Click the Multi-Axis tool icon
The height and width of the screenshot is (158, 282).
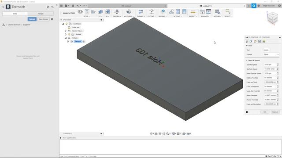coord(129,12)
